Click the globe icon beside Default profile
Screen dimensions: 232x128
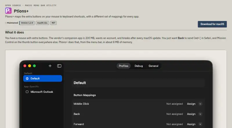27,79
